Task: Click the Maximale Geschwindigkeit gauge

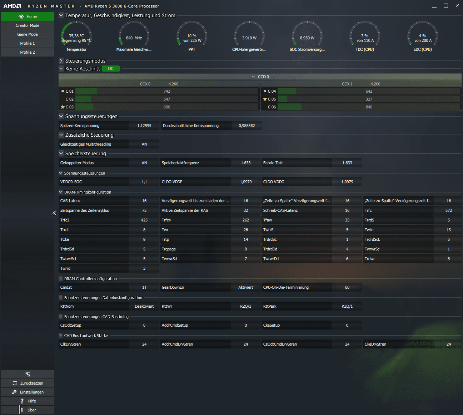Action: pos(134,34)
